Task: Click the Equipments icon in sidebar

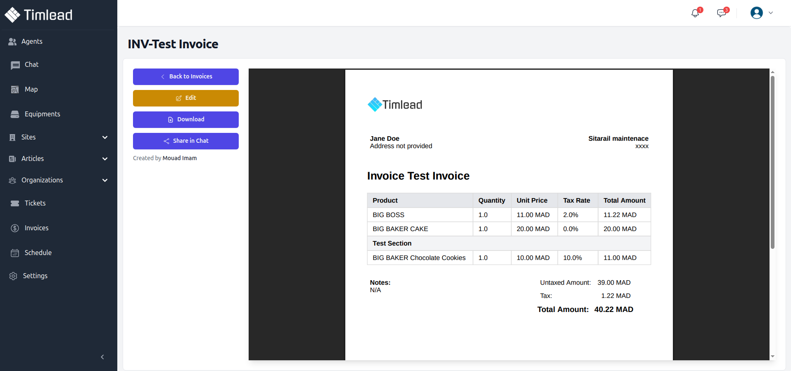Action: [15, 114]
